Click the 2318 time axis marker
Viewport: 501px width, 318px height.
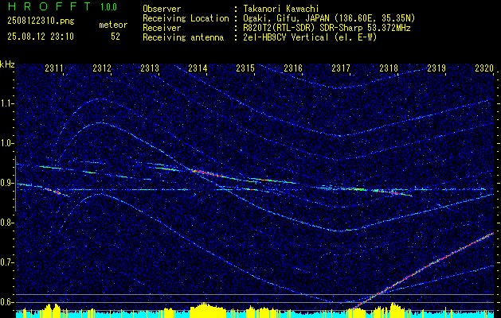389,68
